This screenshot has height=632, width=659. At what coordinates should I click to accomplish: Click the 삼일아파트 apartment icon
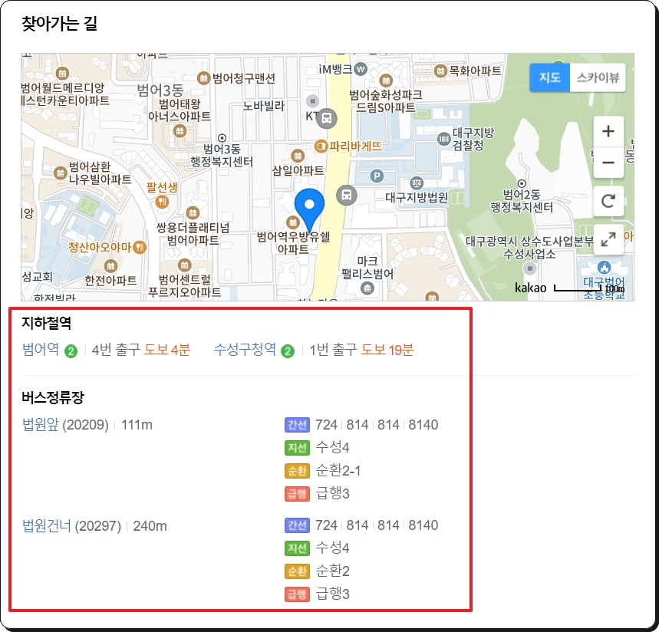pos(298,156)
